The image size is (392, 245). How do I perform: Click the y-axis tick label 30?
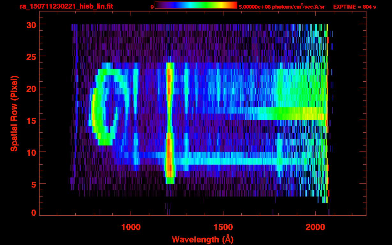click(x=31, y=25)
